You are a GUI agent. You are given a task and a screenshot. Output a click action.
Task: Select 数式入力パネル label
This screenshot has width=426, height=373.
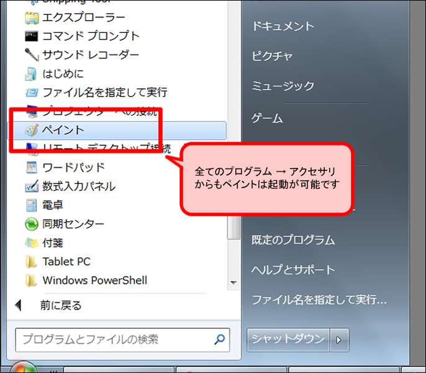click(79, 186)
